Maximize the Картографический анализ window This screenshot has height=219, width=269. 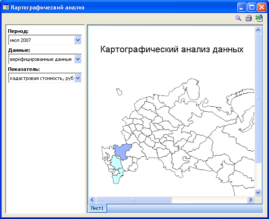pos(252,7)
